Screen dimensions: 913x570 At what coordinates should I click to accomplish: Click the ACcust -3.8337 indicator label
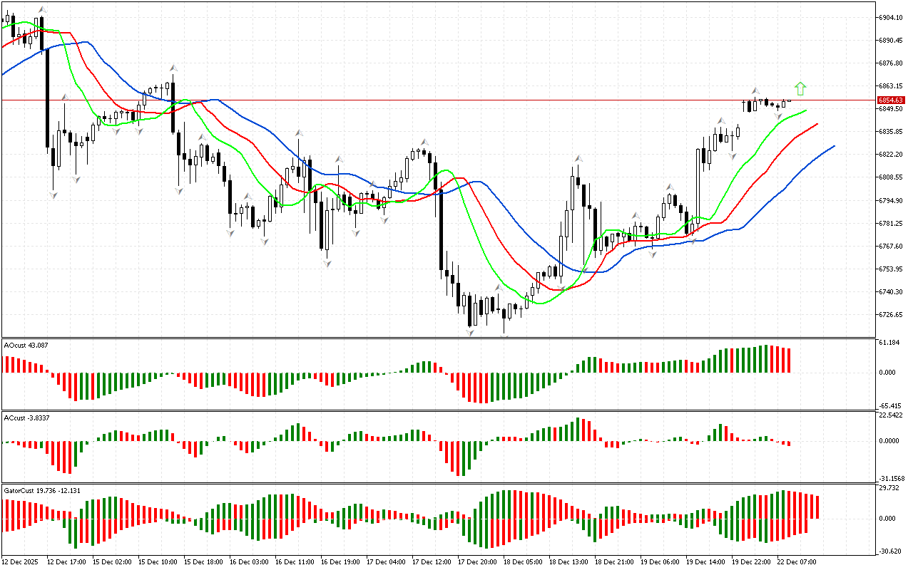(x=26, y=418)
